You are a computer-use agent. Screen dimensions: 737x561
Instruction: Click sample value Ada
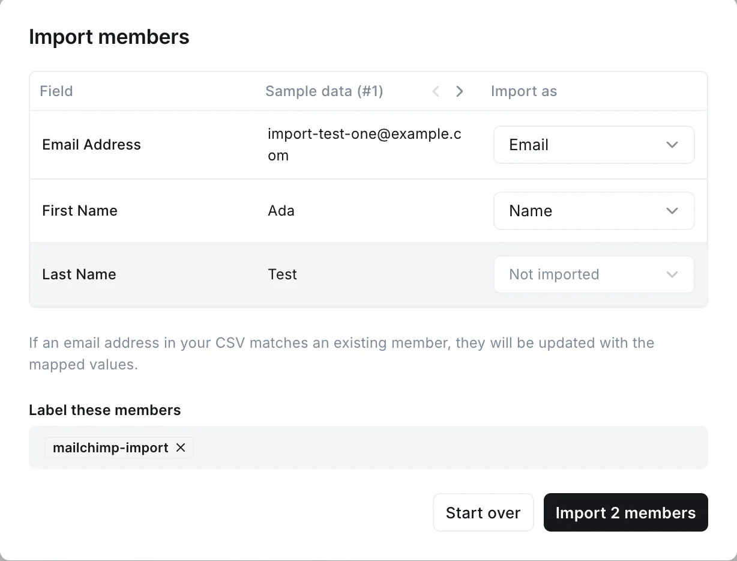281,211
